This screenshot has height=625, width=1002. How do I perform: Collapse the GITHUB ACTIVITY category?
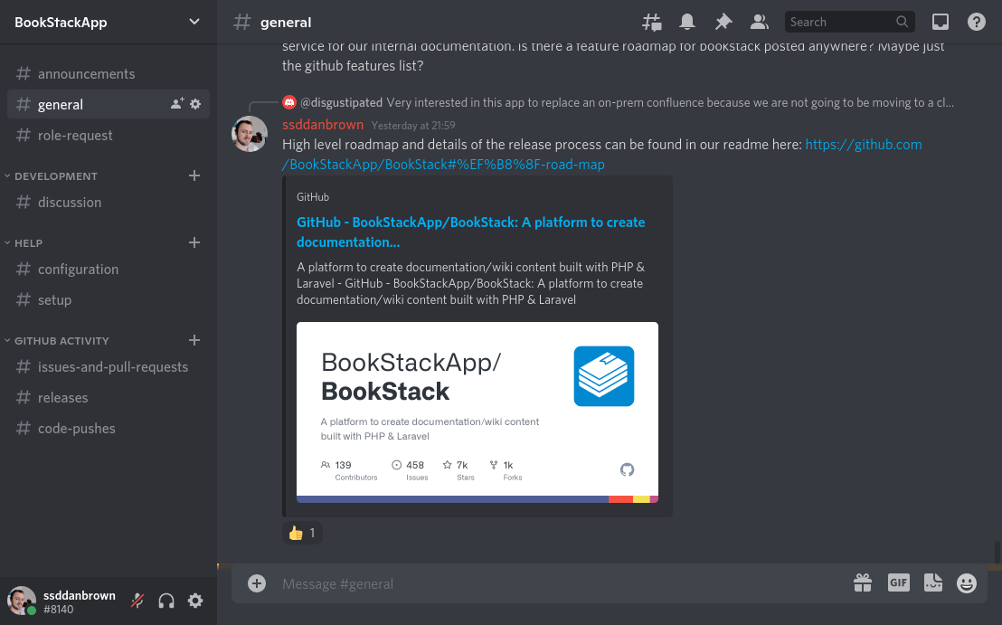click(x=57, y=341)
